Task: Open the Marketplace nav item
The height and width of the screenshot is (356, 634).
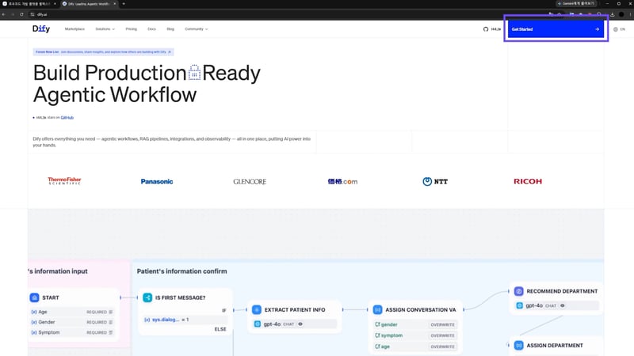Action: point(74,29)
